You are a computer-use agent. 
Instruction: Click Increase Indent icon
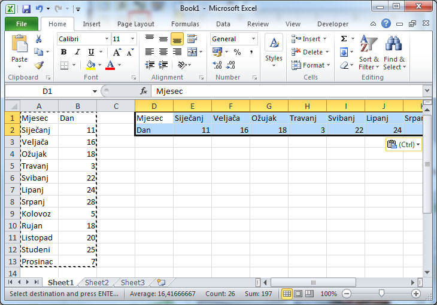(163, 65)
